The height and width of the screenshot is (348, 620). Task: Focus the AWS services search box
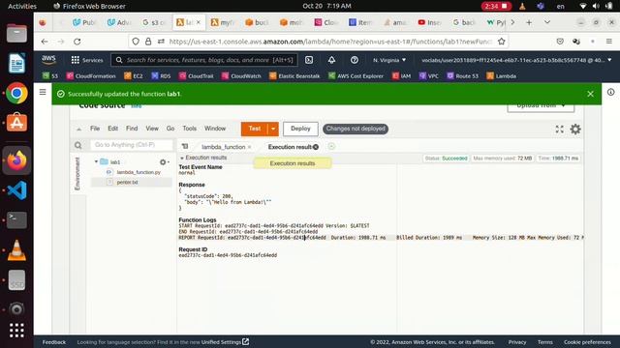pyautogui.click(x=204, y=60)
